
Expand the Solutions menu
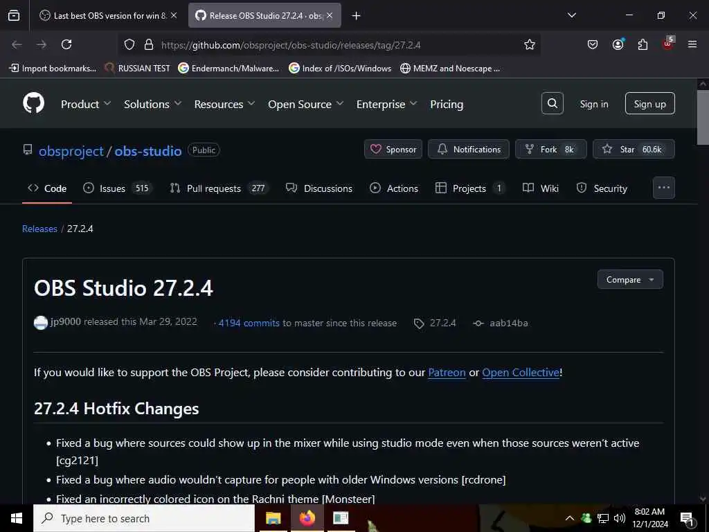[x=153, y=104]
